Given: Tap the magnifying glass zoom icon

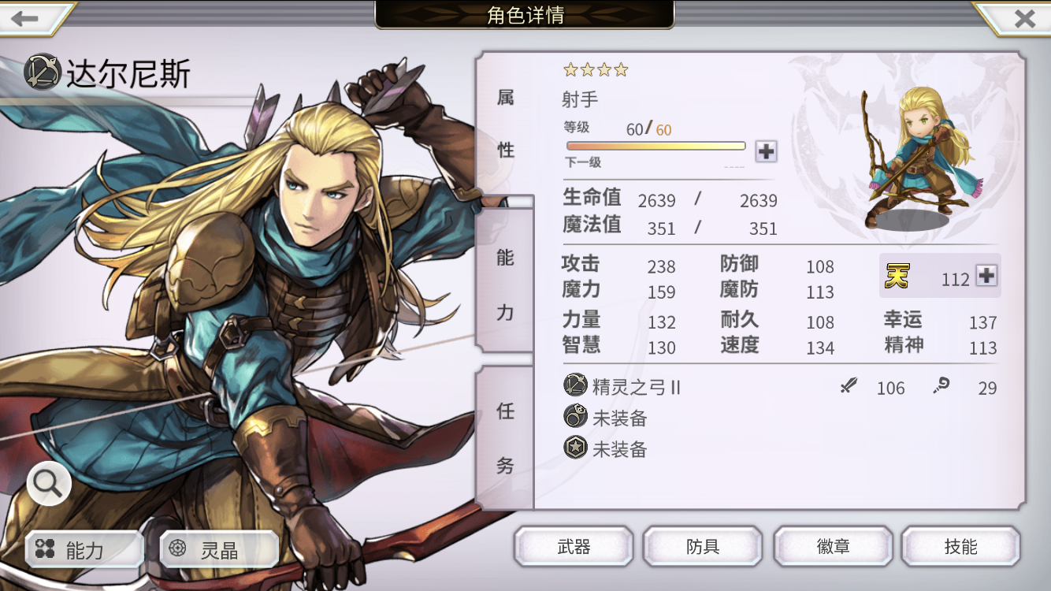Looking at the screenshot, I should [49, 484].
